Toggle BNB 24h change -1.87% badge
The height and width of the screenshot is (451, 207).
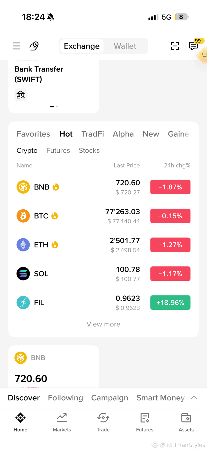pos(170,187)
